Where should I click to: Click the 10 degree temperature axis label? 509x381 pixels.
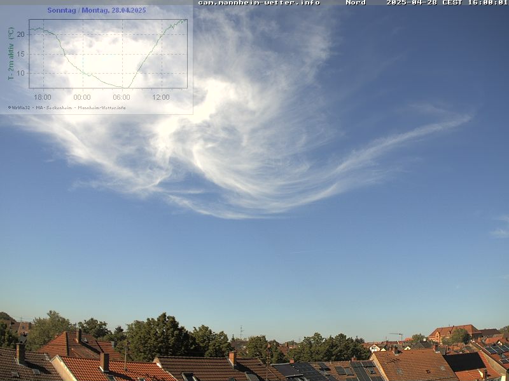coord(21,73)
